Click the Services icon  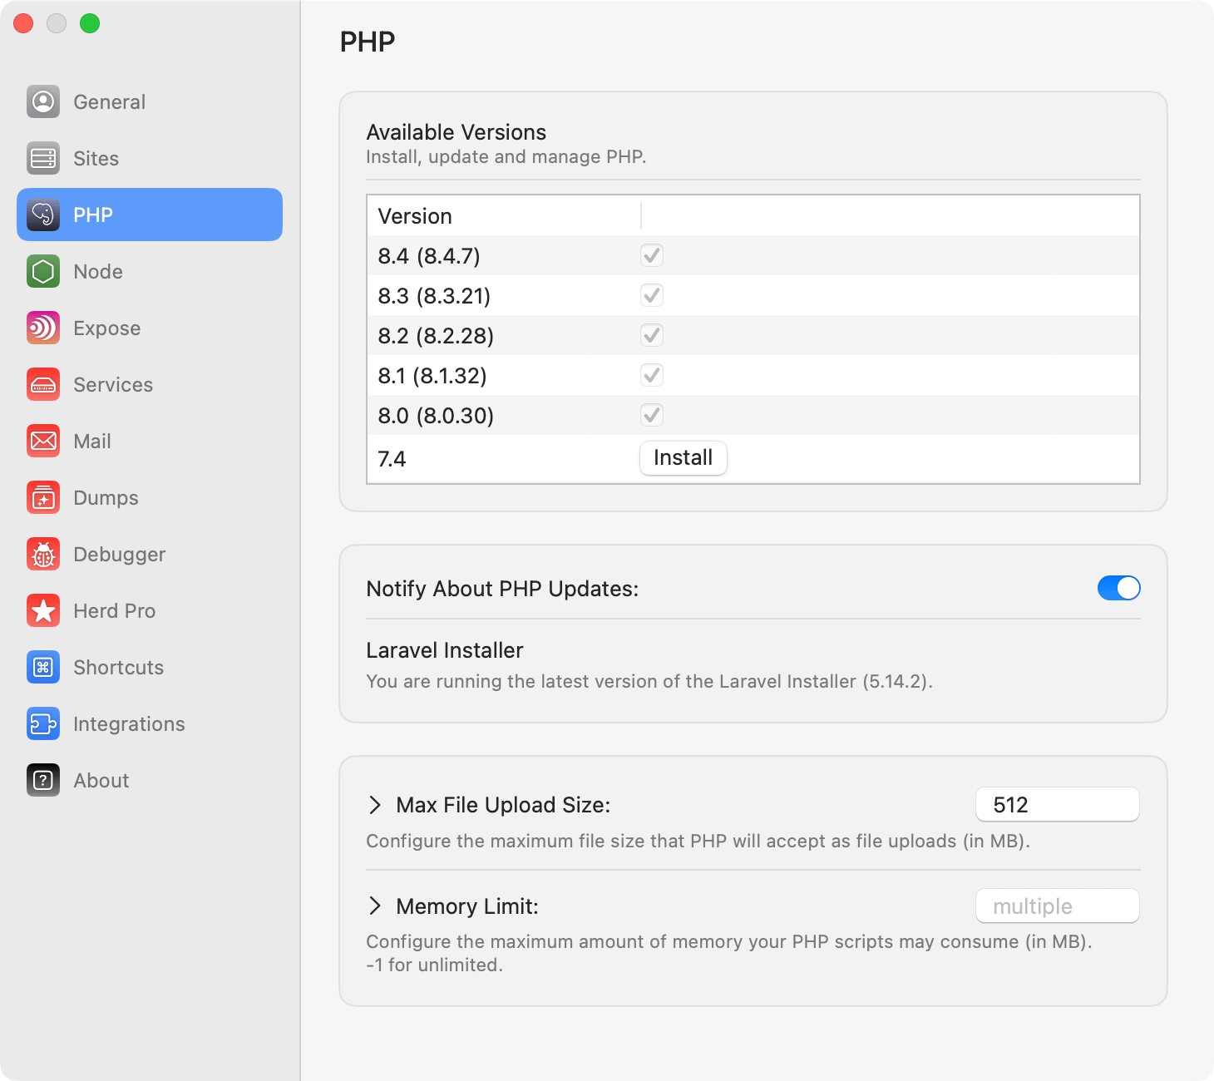pyautogui.click(x=43, y=384)
